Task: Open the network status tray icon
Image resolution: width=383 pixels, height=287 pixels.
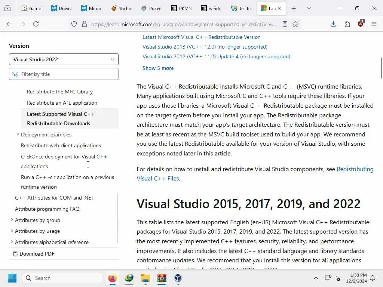Action: pos(328,278)
